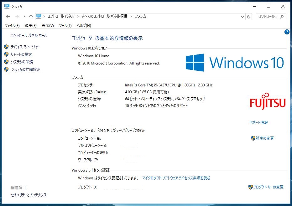292x206 pixels.
Task: Open the ファイル(F) menu
Action: [12, 25]
